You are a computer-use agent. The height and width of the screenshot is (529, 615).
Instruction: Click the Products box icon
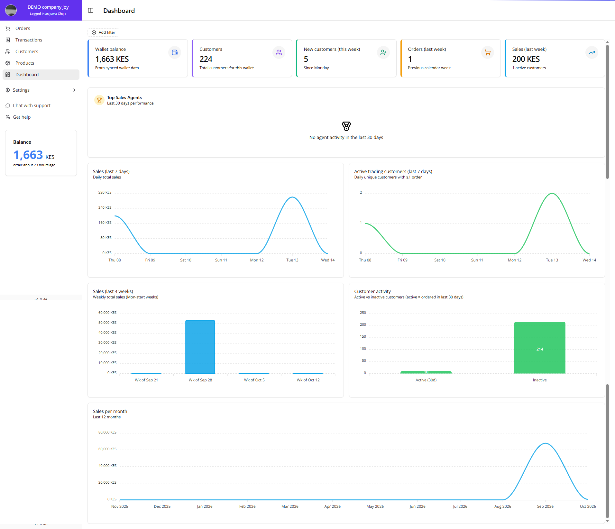[8, 63]
